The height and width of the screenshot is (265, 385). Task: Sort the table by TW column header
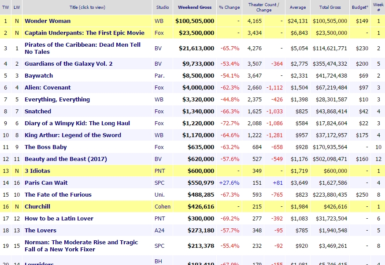coord(5,7)
